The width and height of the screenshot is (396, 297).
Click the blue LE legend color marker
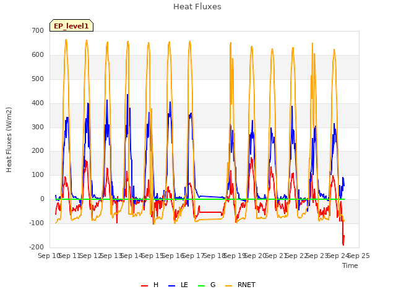pos(172,286)
